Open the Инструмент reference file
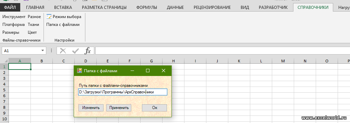The height and width of the screenshot is (123, 350). pos(14,17)
